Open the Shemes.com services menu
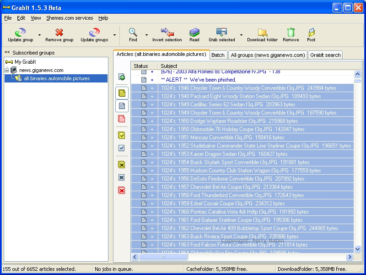The height and width of the screenshot is (275, 366). coord(70,18)
